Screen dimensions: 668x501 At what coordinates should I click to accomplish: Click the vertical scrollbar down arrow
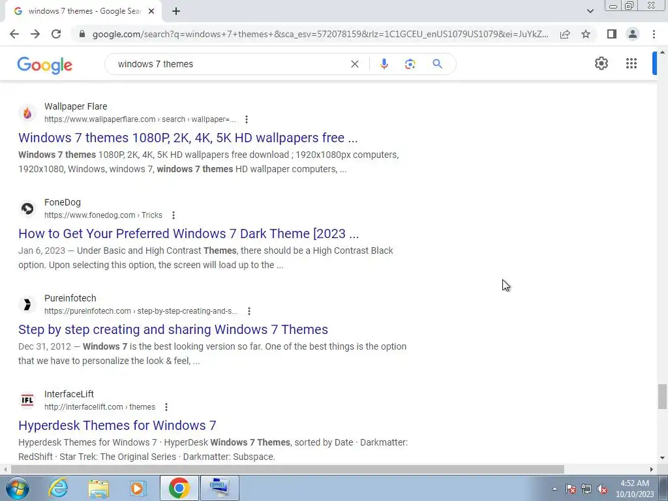[x=662, y=458]
